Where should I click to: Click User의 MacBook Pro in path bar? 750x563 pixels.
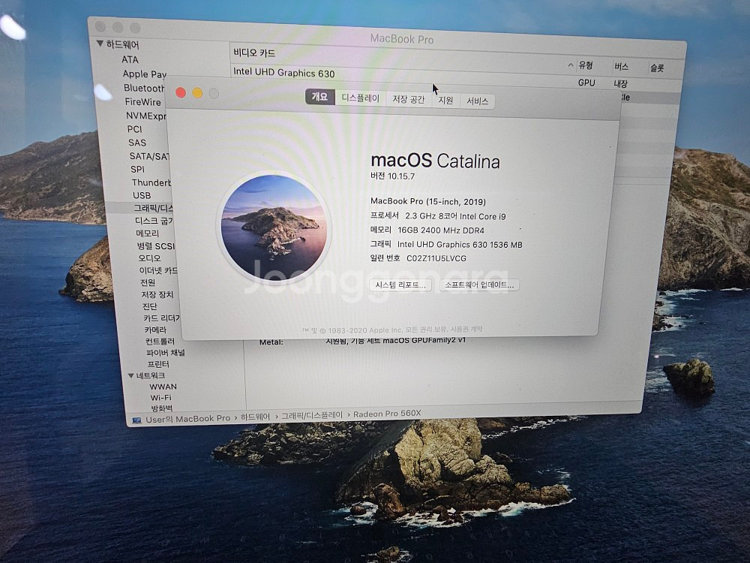coord(188,419)
